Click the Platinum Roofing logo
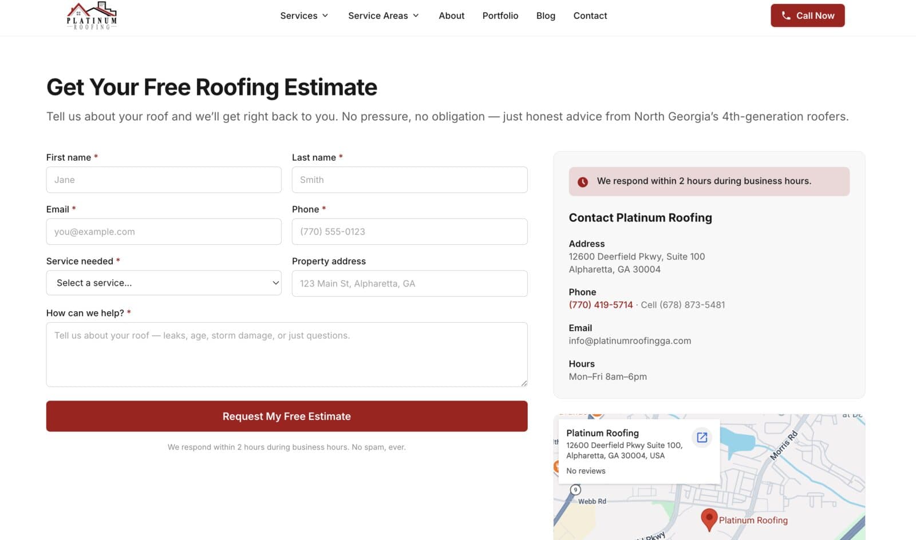Image resolution: width=916 pixels, height=540 pixels. (x=92, y=15)
